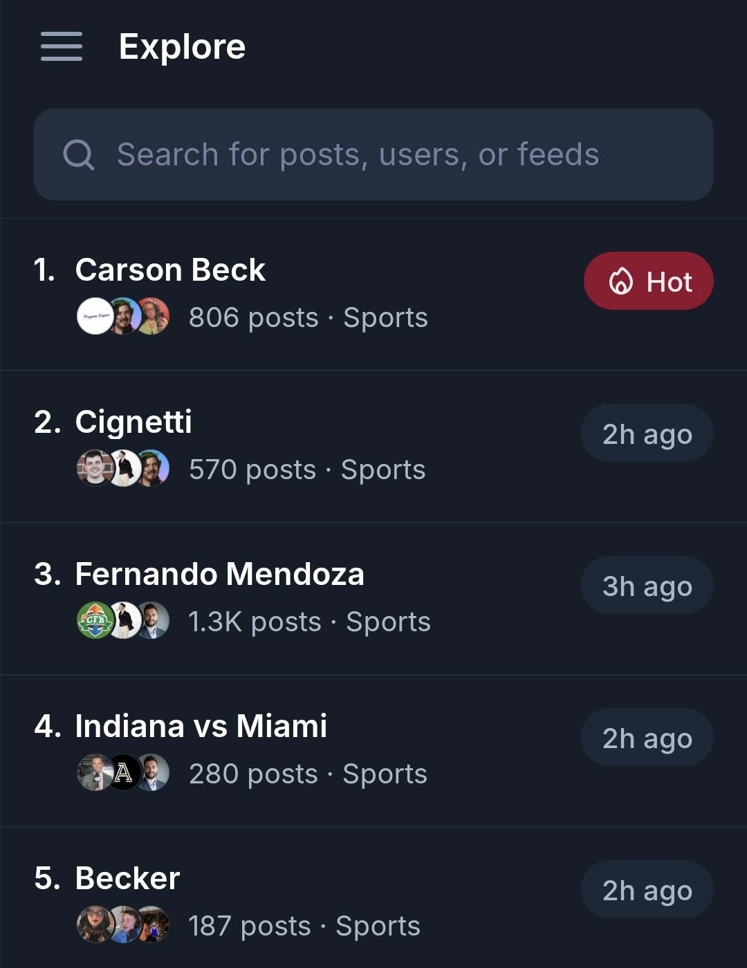
Task: Open the Carson Beck trending topic
Action: pos(170,270)
